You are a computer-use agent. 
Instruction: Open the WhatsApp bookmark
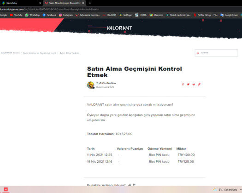pos(33,15)
